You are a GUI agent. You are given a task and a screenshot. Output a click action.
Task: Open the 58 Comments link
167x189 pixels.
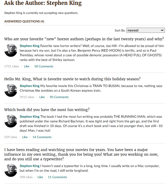44,66
